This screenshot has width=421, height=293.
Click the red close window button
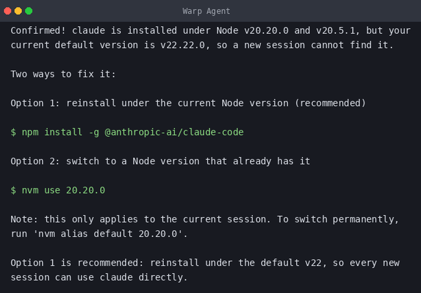[x=8, y=11]
